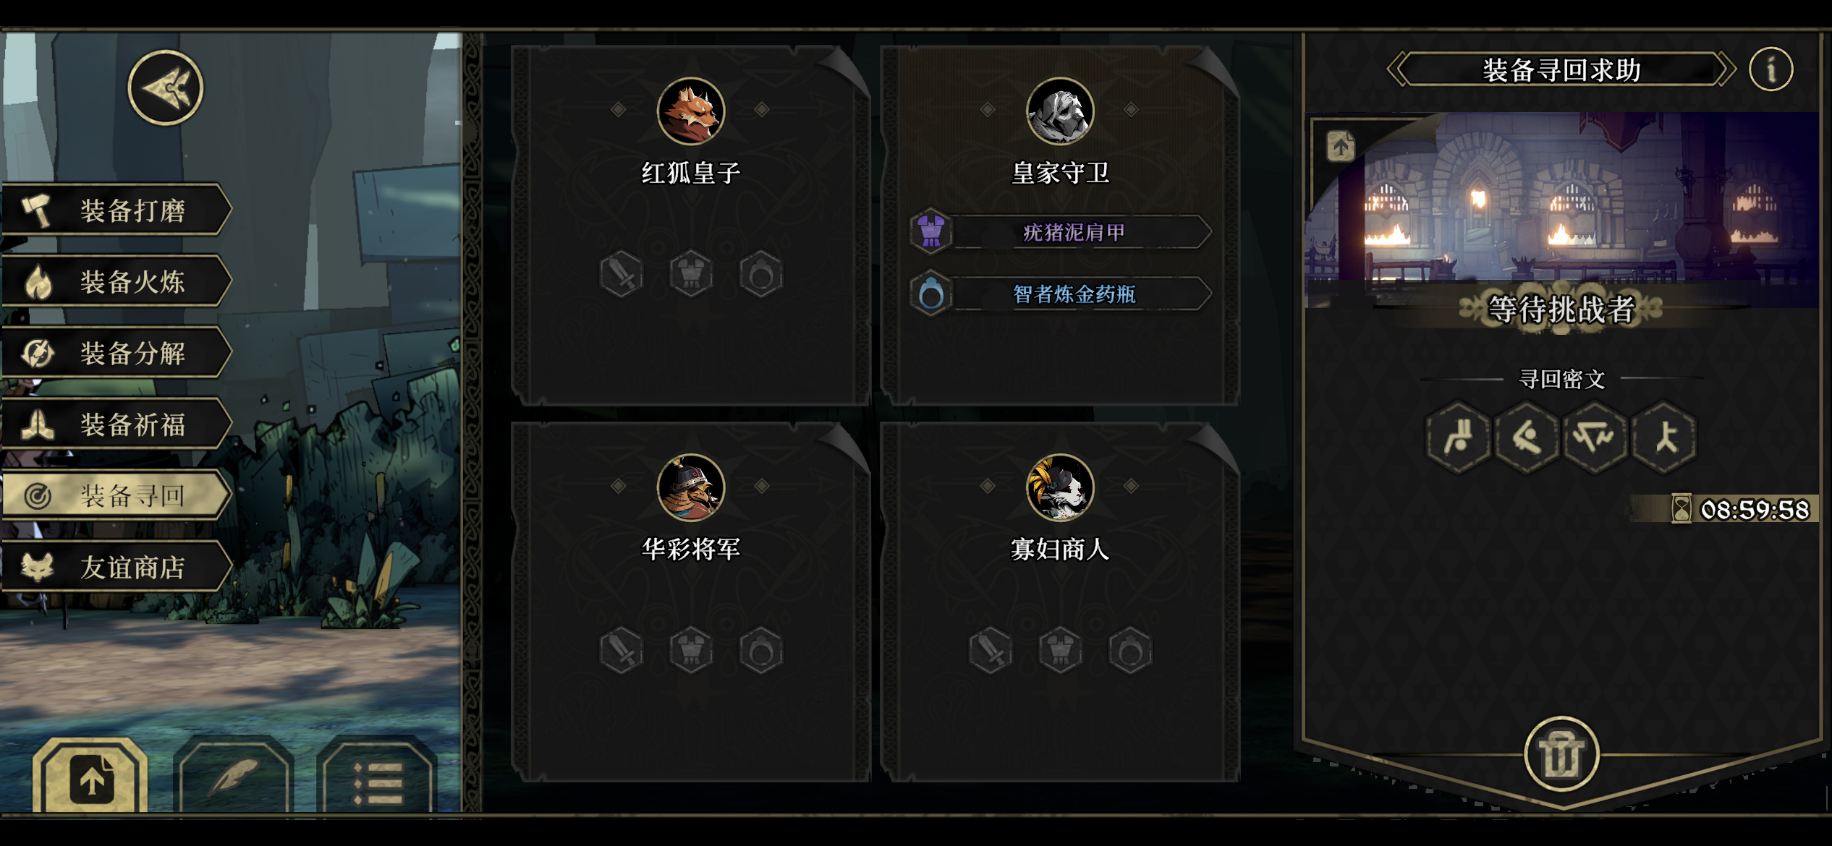Image resolution: width=1832 pixels, height=846 pixels.
Task: Click the back arrow icon
Action: (166, 88)
